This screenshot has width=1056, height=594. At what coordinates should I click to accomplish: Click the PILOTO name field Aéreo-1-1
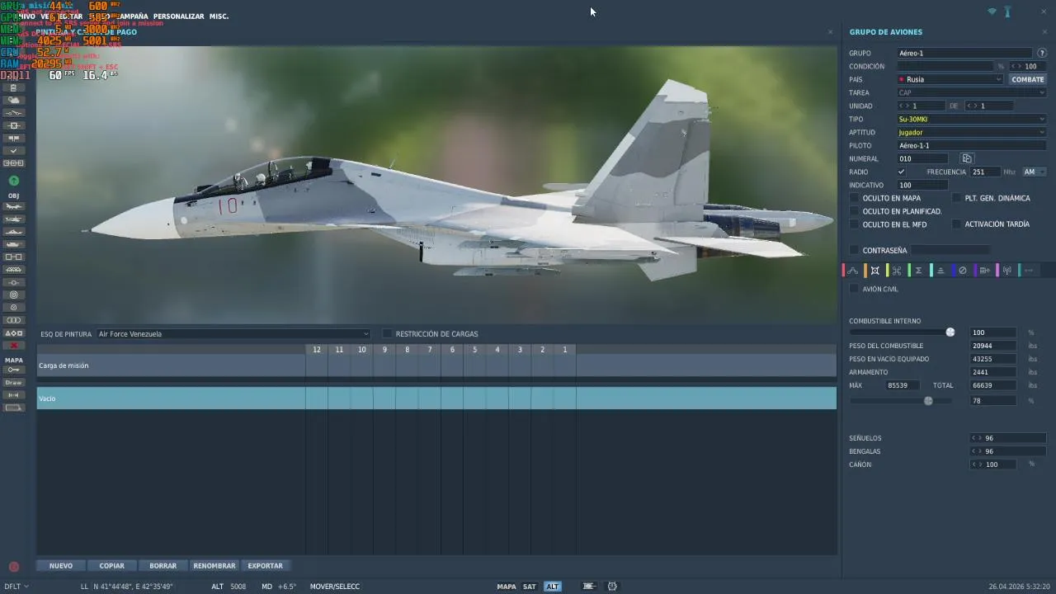coord(971,145)
